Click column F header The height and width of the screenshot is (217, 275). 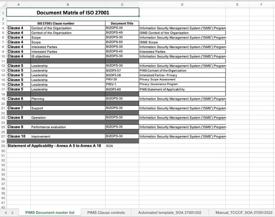261,4
